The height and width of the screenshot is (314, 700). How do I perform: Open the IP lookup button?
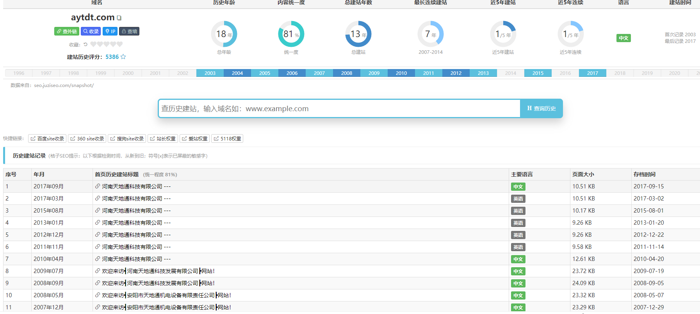click(110, 32)
